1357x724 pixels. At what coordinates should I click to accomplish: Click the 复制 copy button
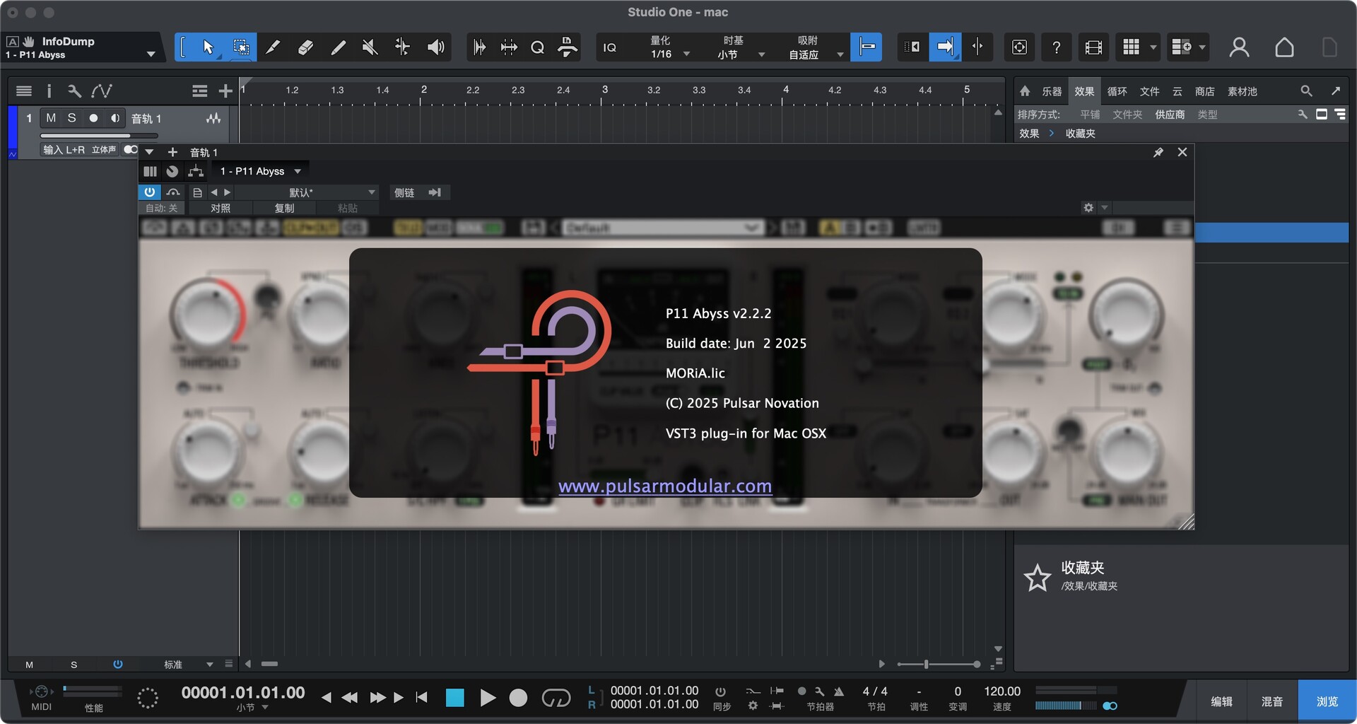284,208
